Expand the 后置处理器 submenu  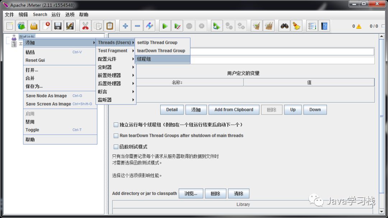tap(116, 83)
